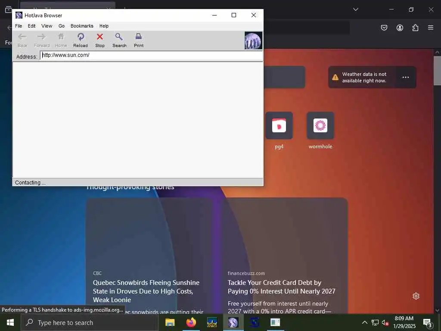
Task: Click the HotJava globe taskbar icon
Action: [233, 322]
